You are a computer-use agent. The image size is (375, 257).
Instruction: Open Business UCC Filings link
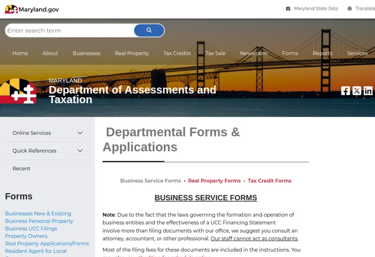point(31,228)
